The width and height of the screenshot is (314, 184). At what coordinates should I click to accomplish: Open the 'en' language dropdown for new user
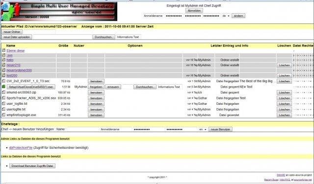(x=203, y=130)
